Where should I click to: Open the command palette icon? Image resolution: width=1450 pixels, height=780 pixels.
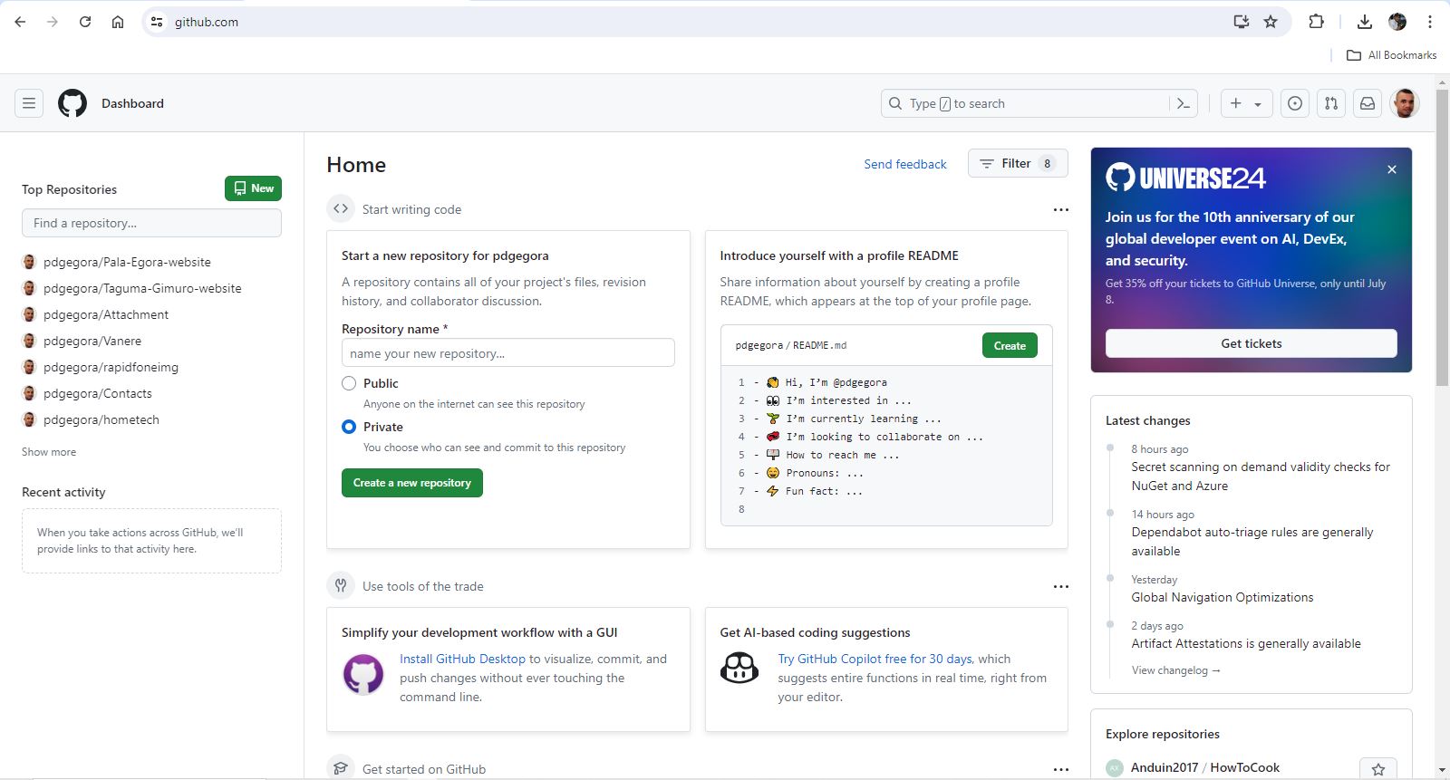1184,103
